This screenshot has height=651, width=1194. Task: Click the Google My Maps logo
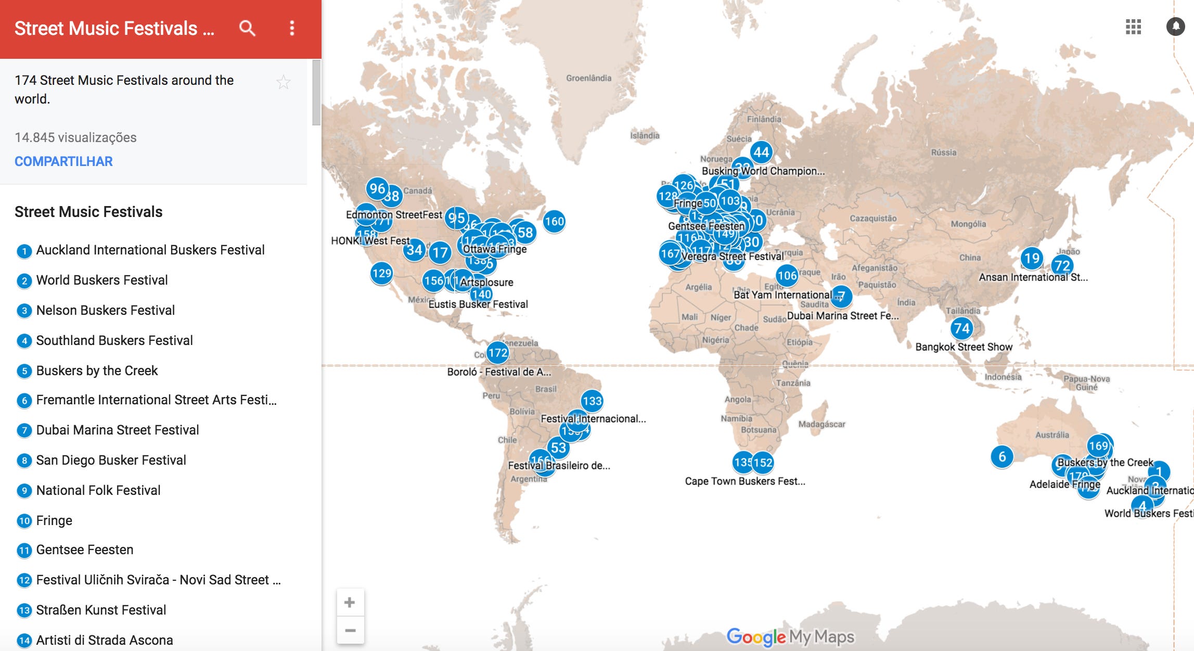click(790, 636)
